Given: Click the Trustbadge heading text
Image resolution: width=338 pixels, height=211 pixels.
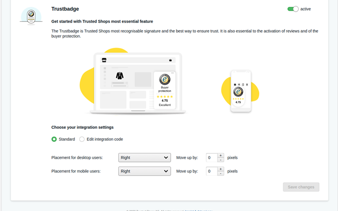Looking at the screenshot, I should click(x=65, y=9).
